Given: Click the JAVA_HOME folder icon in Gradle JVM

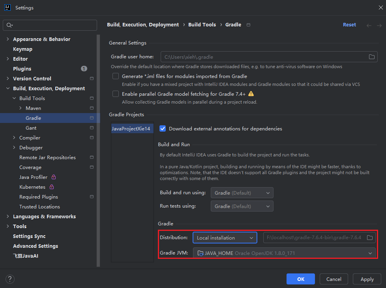Looking at the screenshot, I should tap(200, 253).
